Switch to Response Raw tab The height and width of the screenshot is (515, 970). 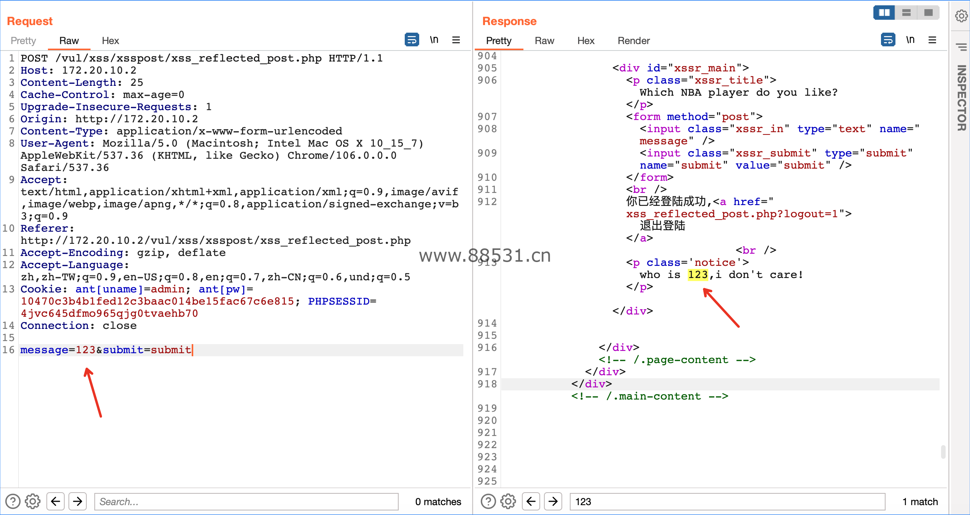pos(544,41)
